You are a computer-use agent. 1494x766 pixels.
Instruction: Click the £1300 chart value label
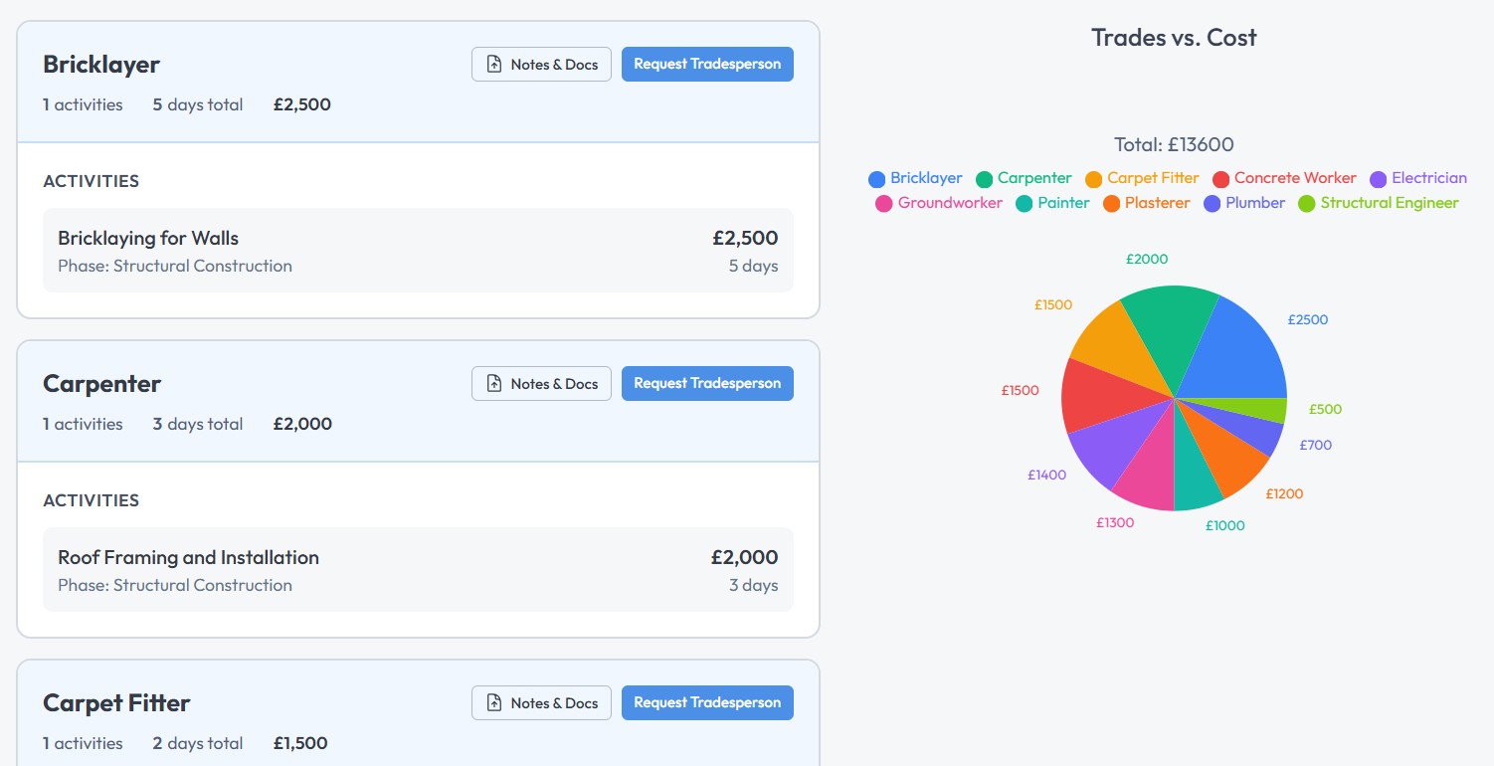tap(1115, 522)
